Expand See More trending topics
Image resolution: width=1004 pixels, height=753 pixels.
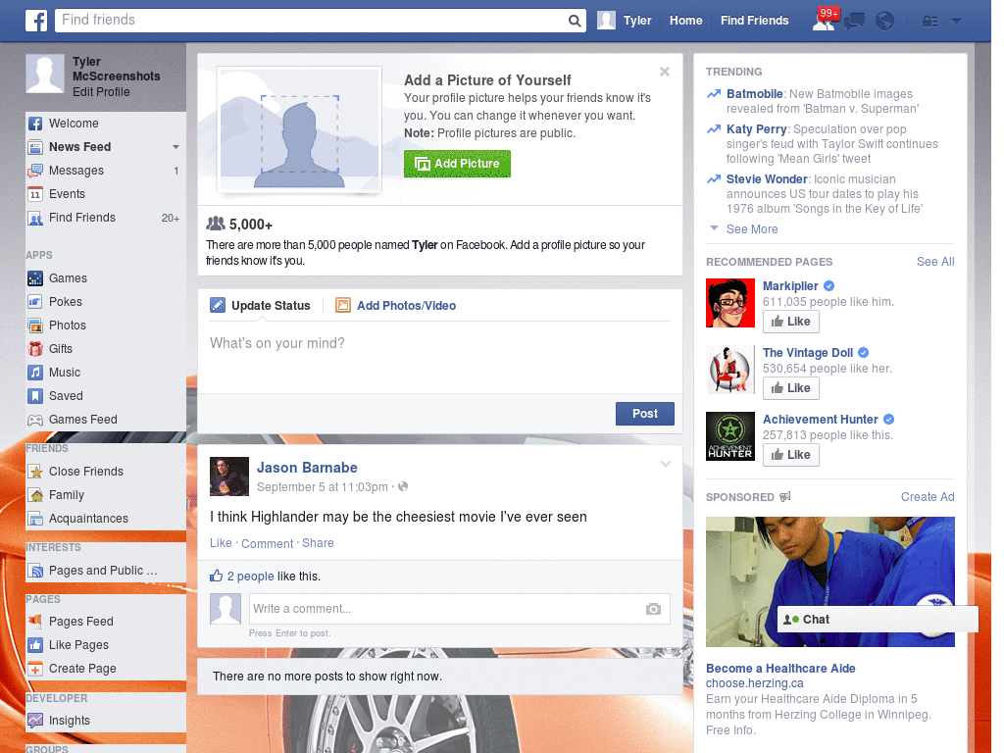click(752, 229)
